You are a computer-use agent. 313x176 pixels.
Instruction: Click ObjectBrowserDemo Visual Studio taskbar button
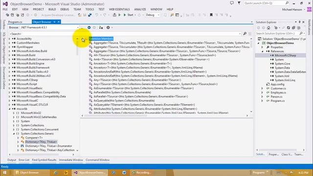(90, 173)
